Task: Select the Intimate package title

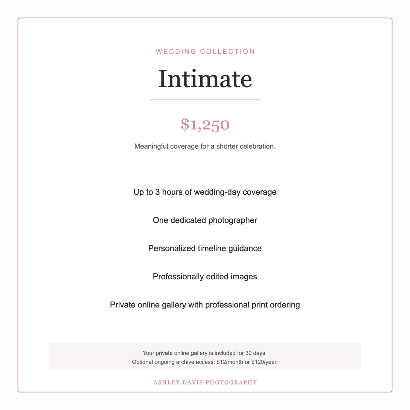Action: (205, 79)
